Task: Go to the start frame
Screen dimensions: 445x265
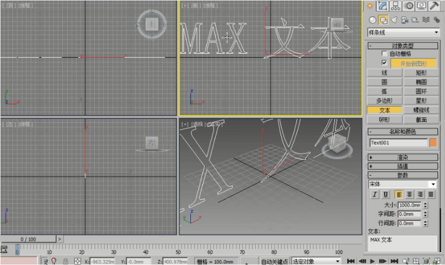Action: [x=351, y=261]
